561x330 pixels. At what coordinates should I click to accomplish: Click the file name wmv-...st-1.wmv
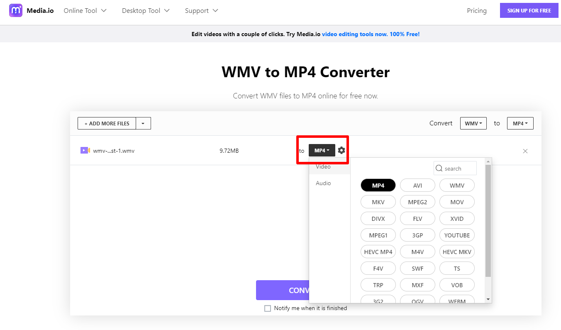click(x=114, y=151)
